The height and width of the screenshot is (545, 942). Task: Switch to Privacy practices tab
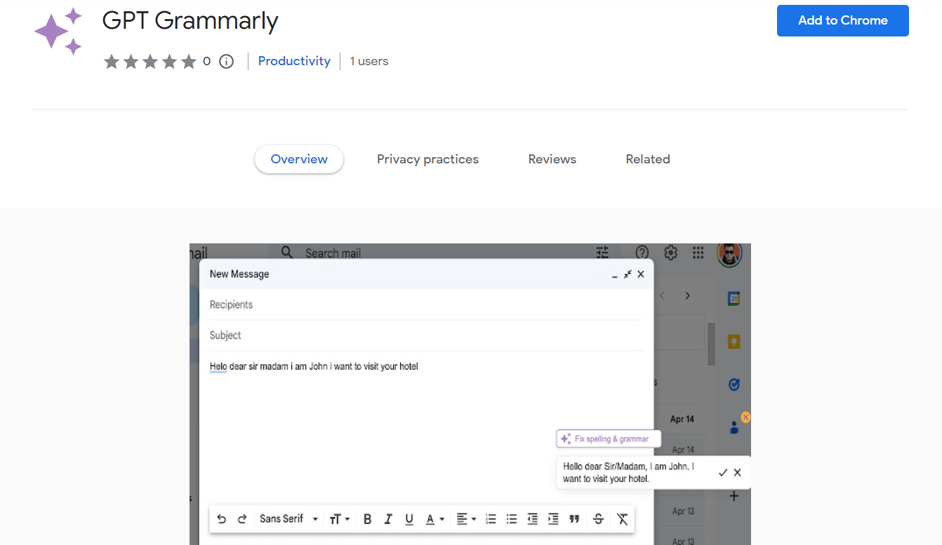427,159
